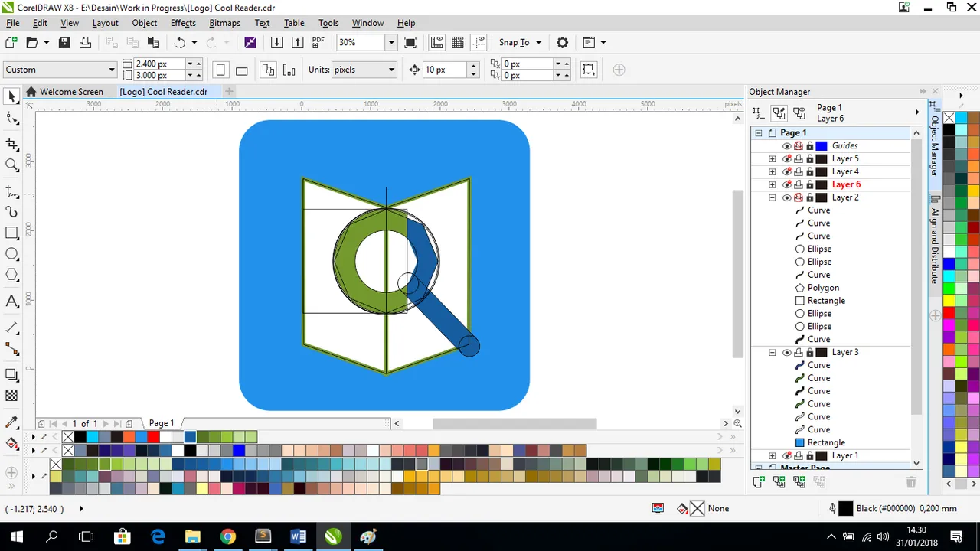The height and width of the screenshot is (551, 980).
Task: Select the Polygon tool in toolbox
Action: (x=11, y=275)
